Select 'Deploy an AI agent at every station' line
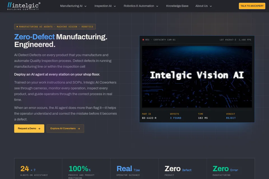Image resolution: width=269 pixels, height=179 pixels. [x=57, y=74]
